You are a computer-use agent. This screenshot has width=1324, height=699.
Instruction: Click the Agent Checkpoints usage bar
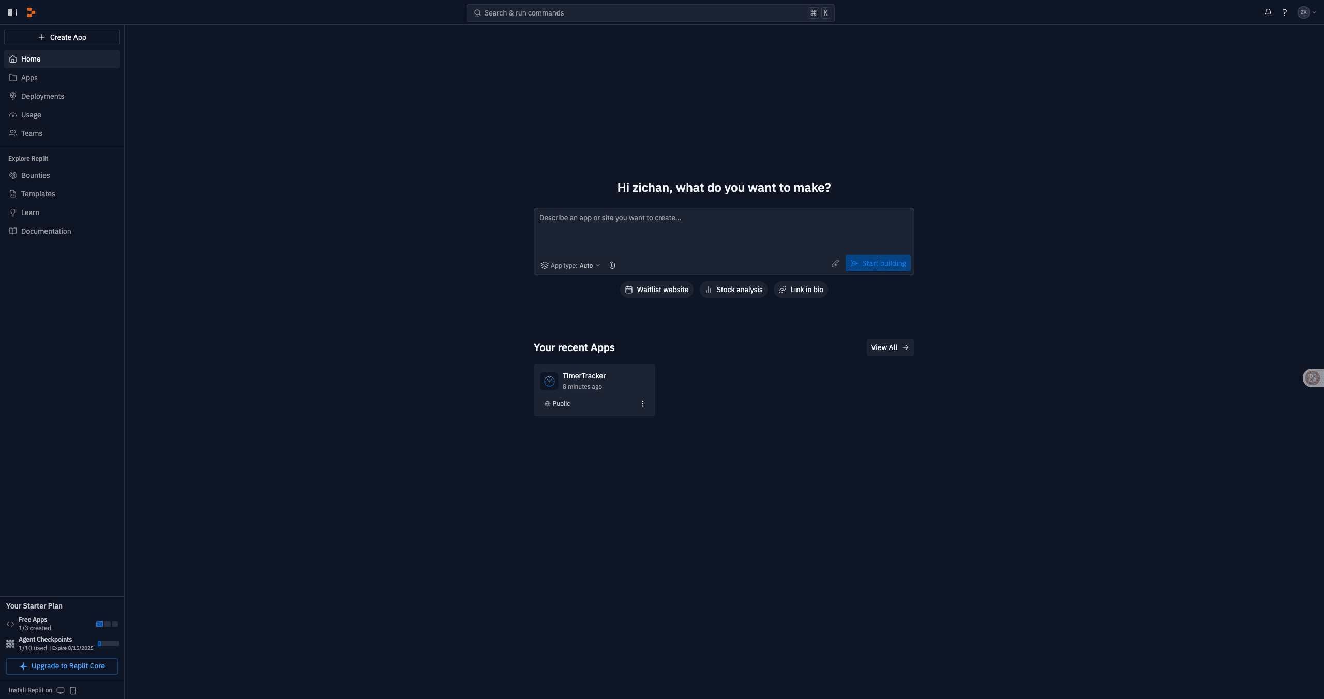109,644
